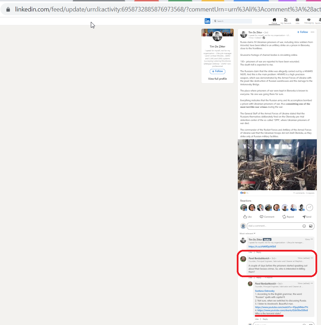321x325 pixels.
Task: Open the Home navigation icon
Action: coord(274,21)
